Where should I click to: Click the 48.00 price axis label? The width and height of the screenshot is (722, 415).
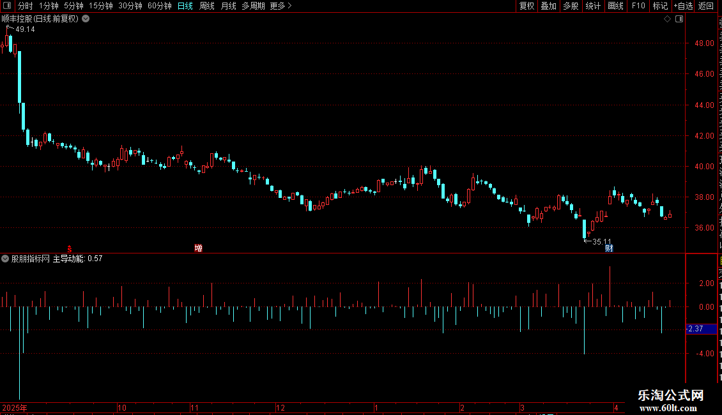coord(705,43)
